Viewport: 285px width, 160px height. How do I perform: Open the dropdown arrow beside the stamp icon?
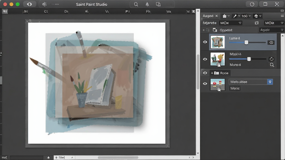pos(260,16)
